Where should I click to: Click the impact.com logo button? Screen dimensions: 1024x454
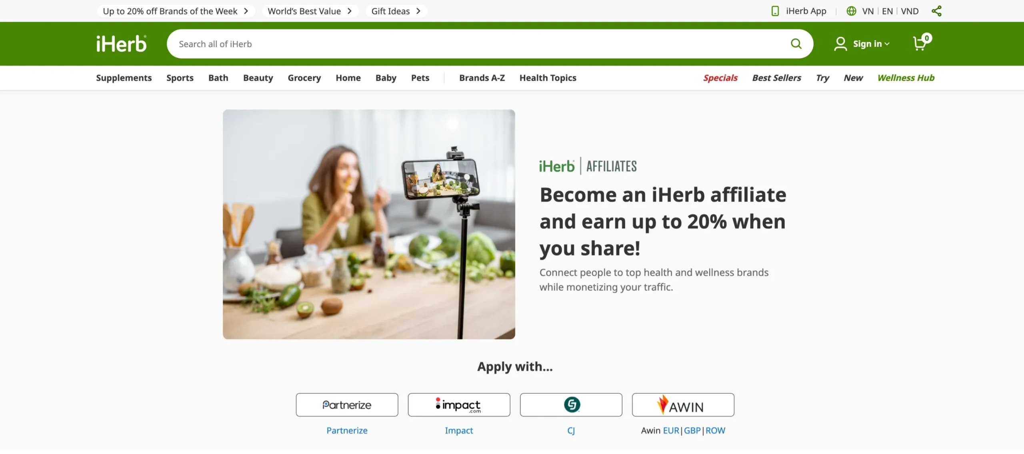pyautogui.click(x=459, y=405)
